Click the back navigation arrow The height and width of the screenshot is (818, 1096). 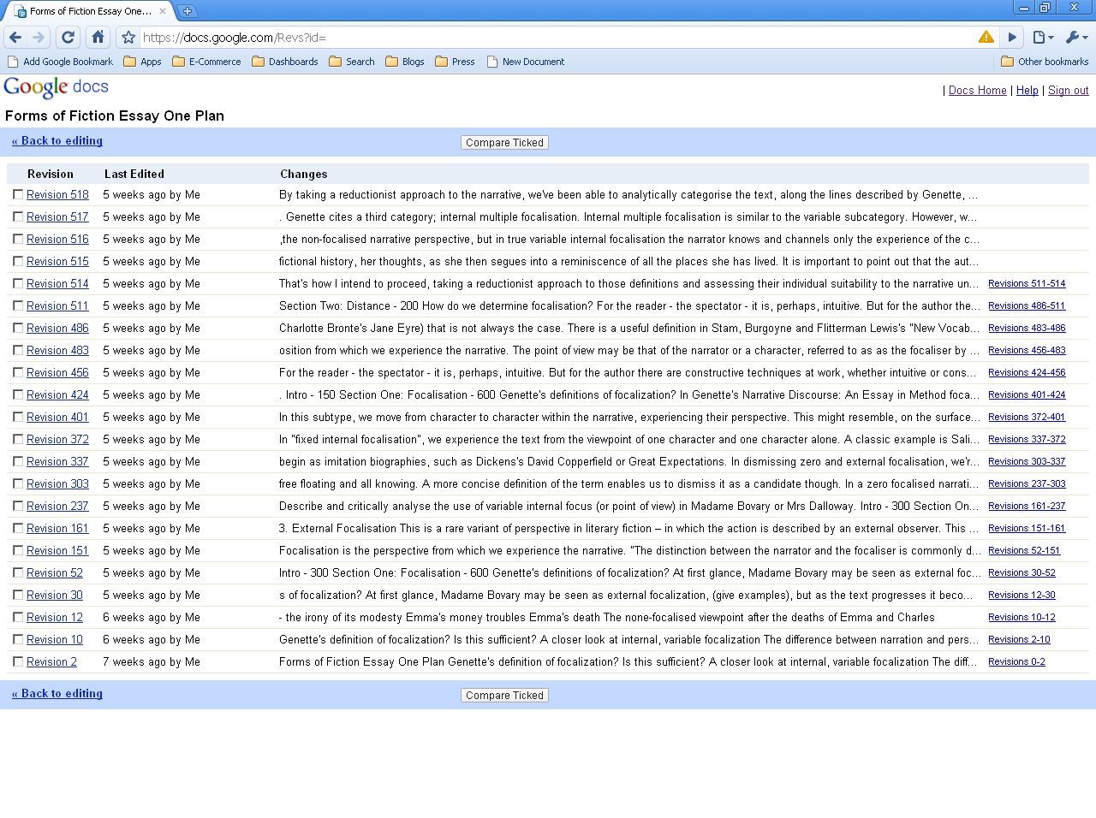point(15,37)
